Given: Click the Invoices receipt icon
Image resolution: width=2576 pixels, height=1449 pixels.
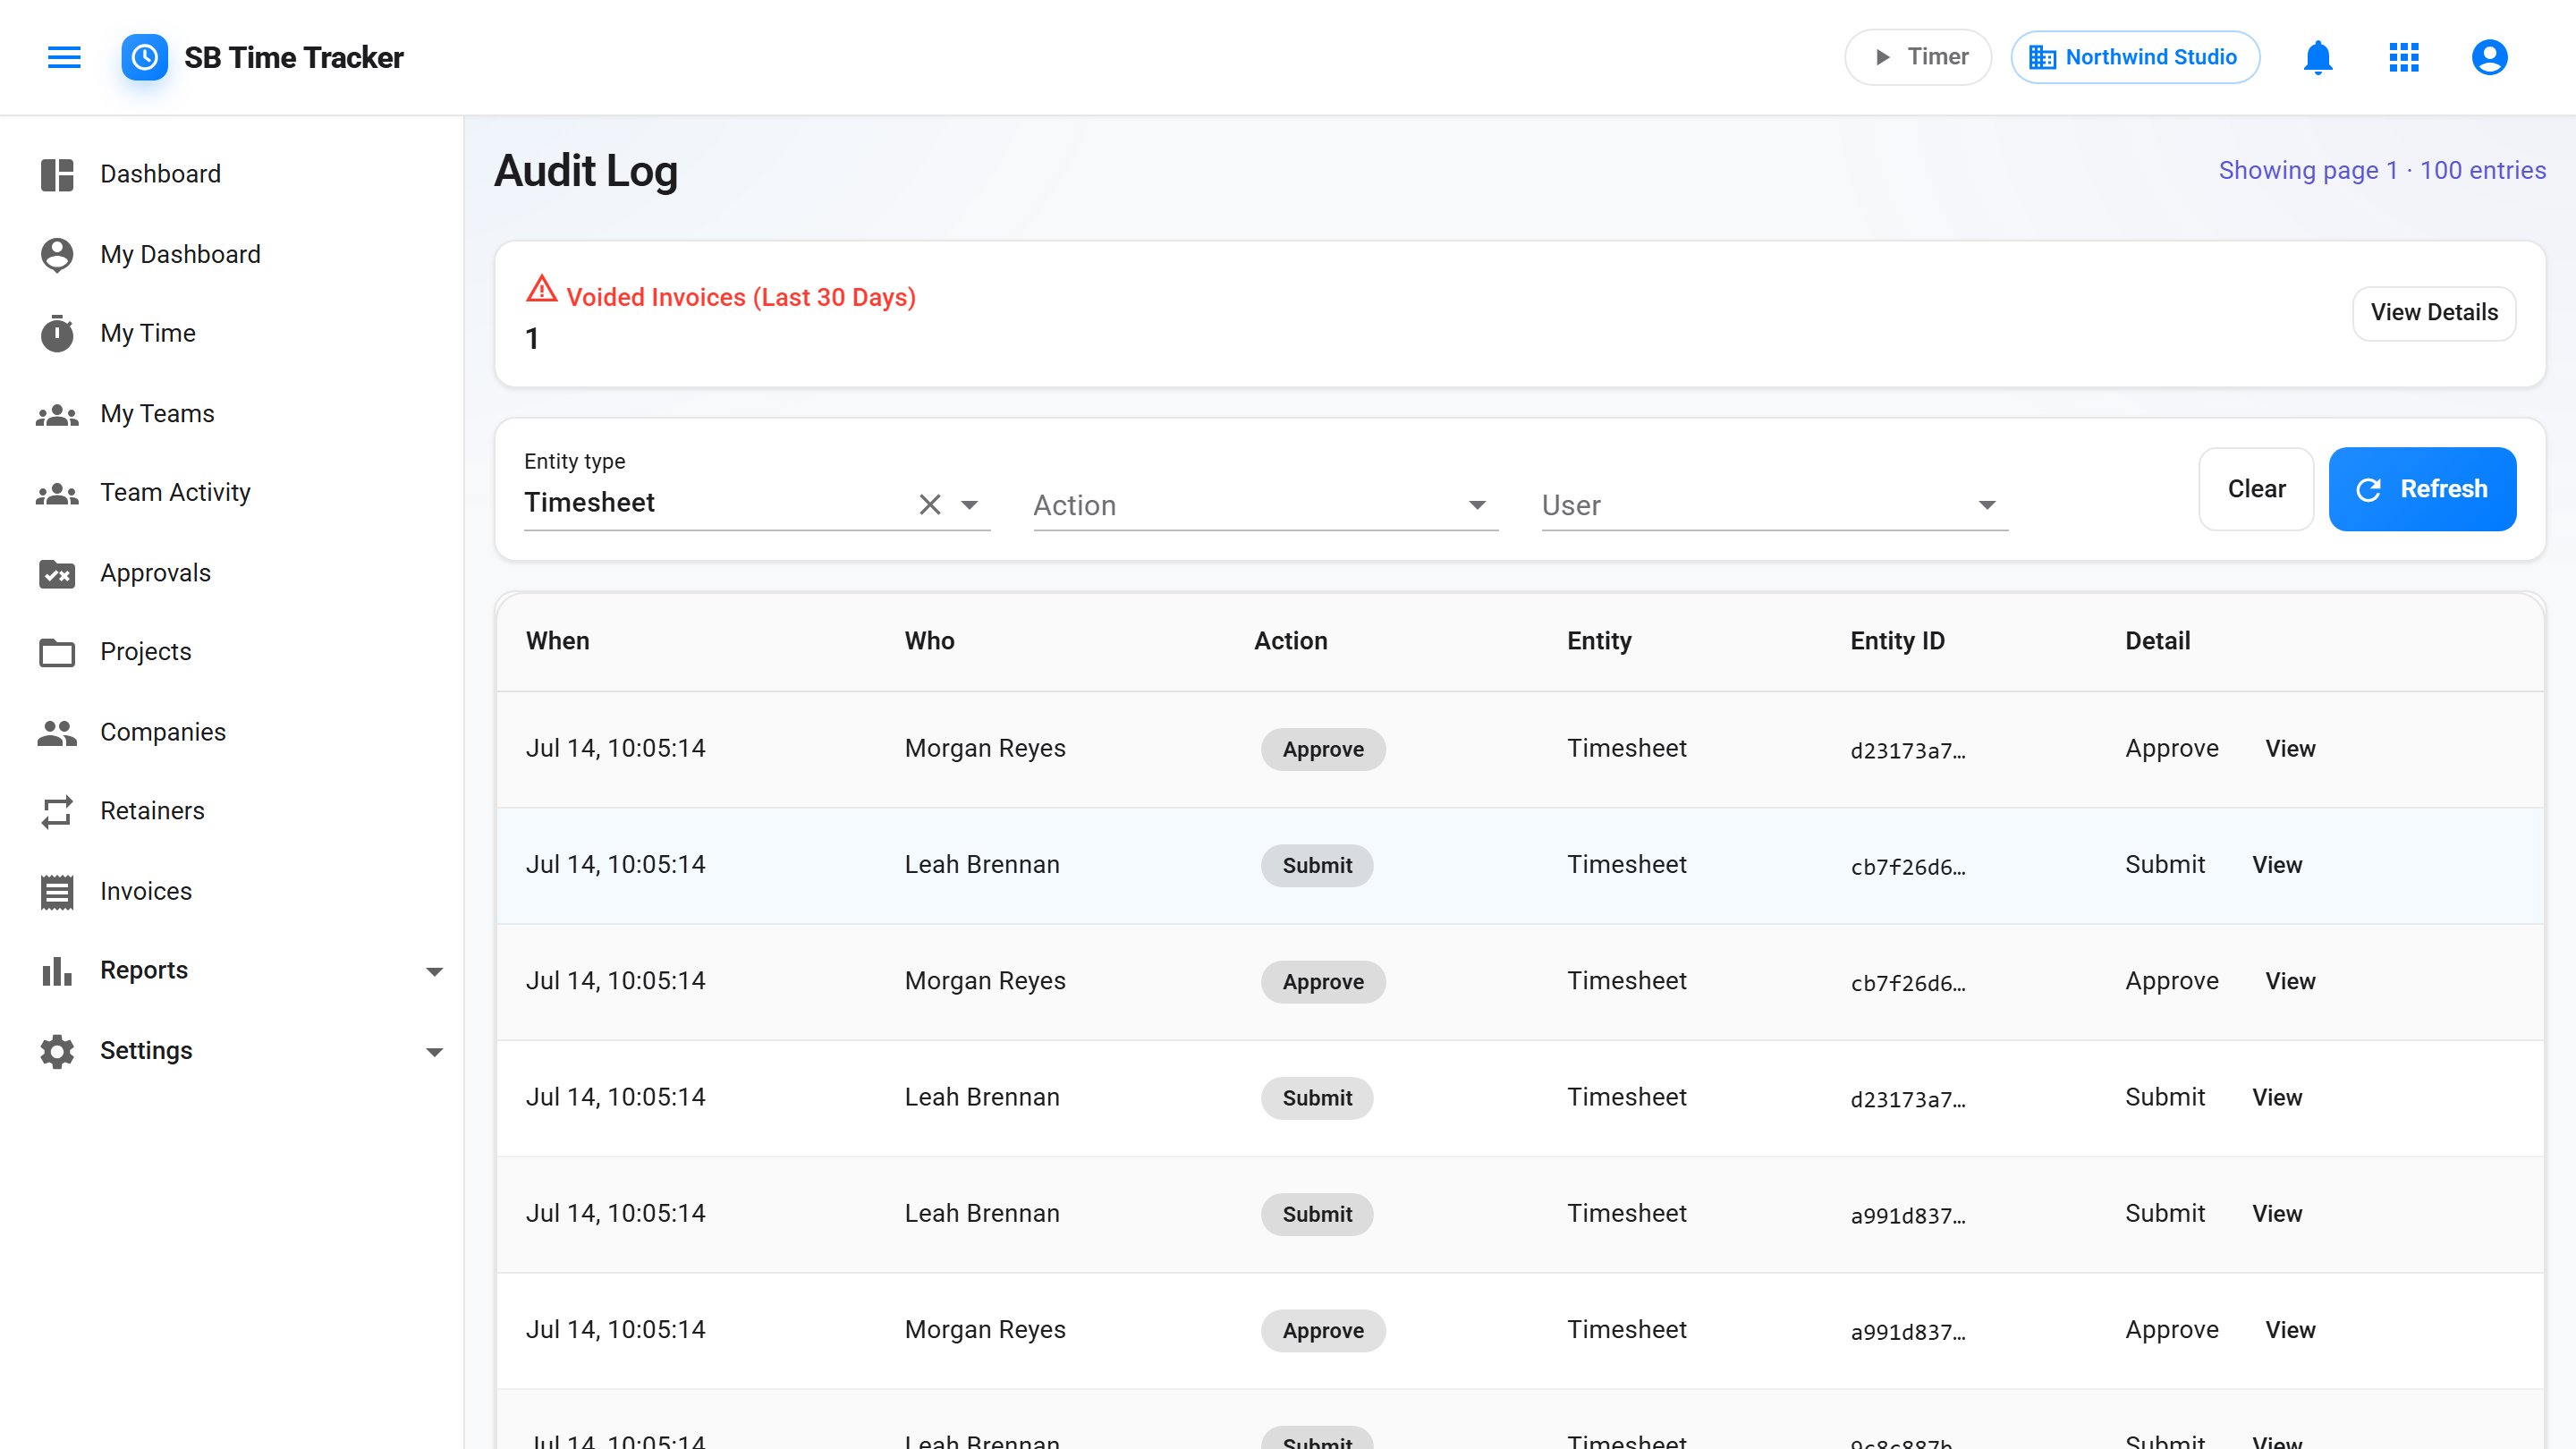Looking at the screenshot, I should click(x=57, y=891).
